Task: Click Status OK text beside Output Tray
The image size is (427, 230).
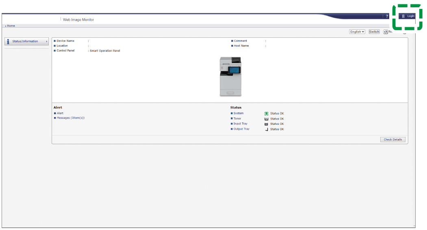Action: (277, 129)
